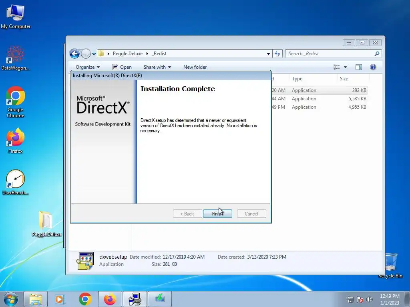Click the network tray icon

tap(350, 299)
